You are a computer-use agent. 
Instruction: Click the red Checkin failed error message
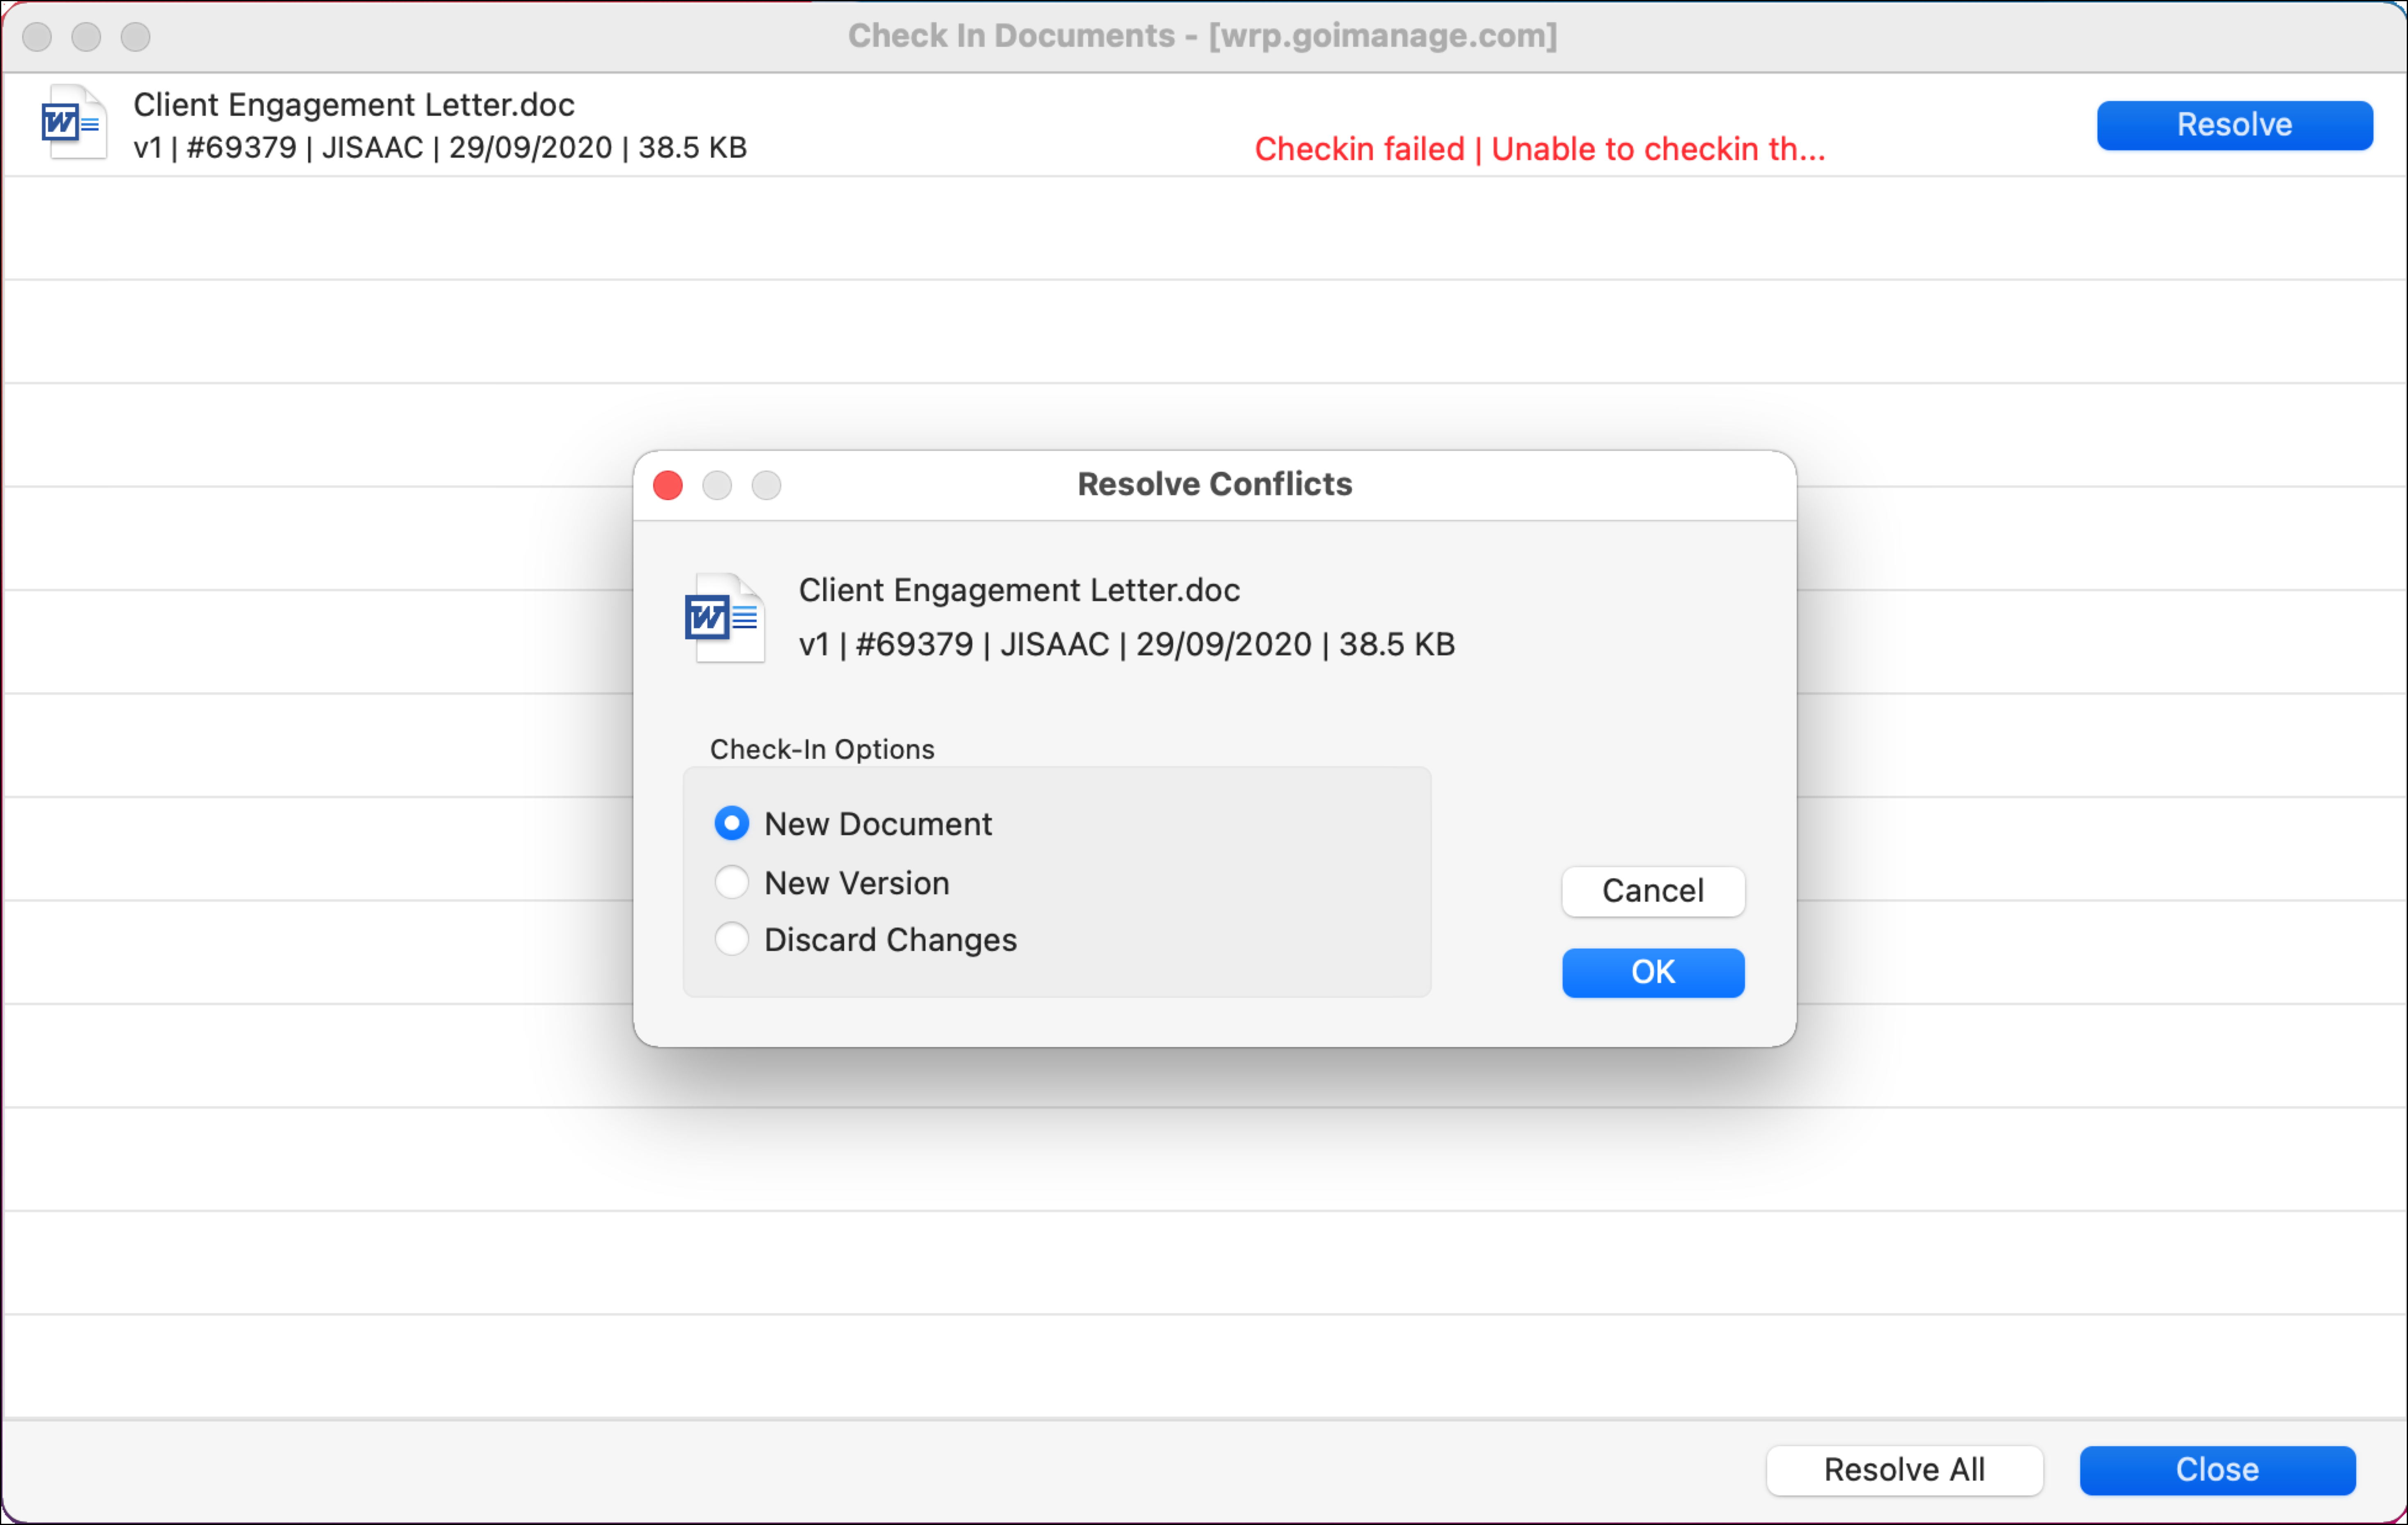click(x=1539, y=149)
